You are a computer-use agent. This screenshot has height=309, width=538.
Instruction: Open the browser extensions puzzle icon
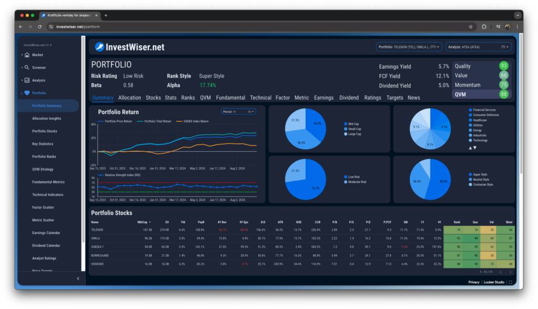[x=484, y=27]
